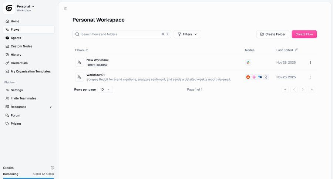The image size is (333, 179).
Task: Open the Personal workspace switcher
Action: point(26,8)
